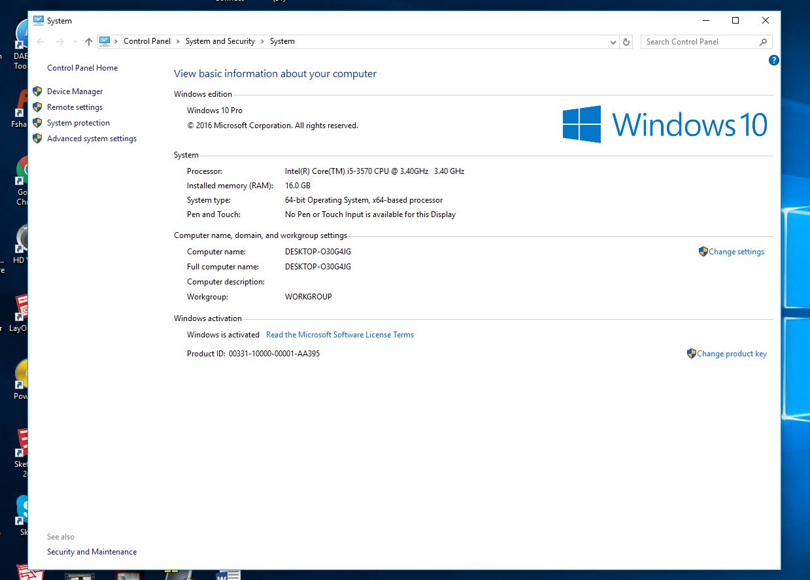Click the Intel Core i5-3570 processor value
810x580 pixels.
375,171
